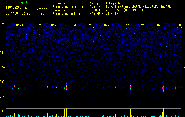Viewport: 185px width, 117px height.
Task: Click the bright meteor echo near 0229
Action: (x=163, y=88)
